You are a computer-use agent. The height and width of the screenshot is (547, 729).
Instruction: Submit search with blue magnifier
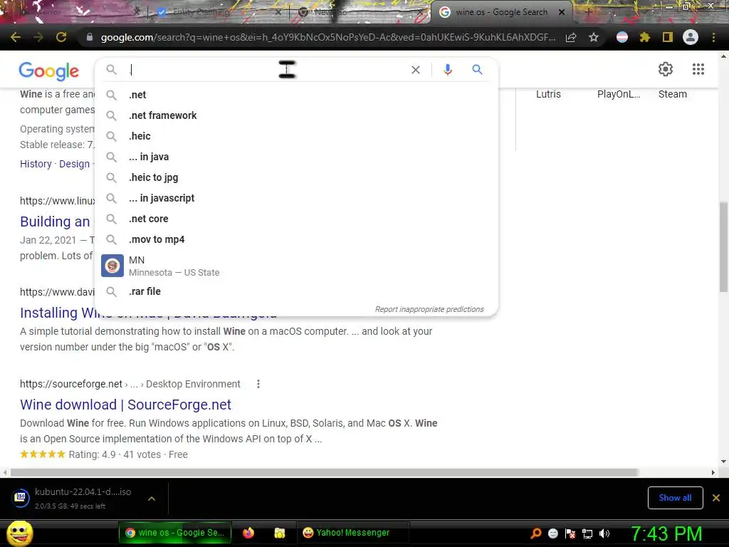click(x=477, y=70)
